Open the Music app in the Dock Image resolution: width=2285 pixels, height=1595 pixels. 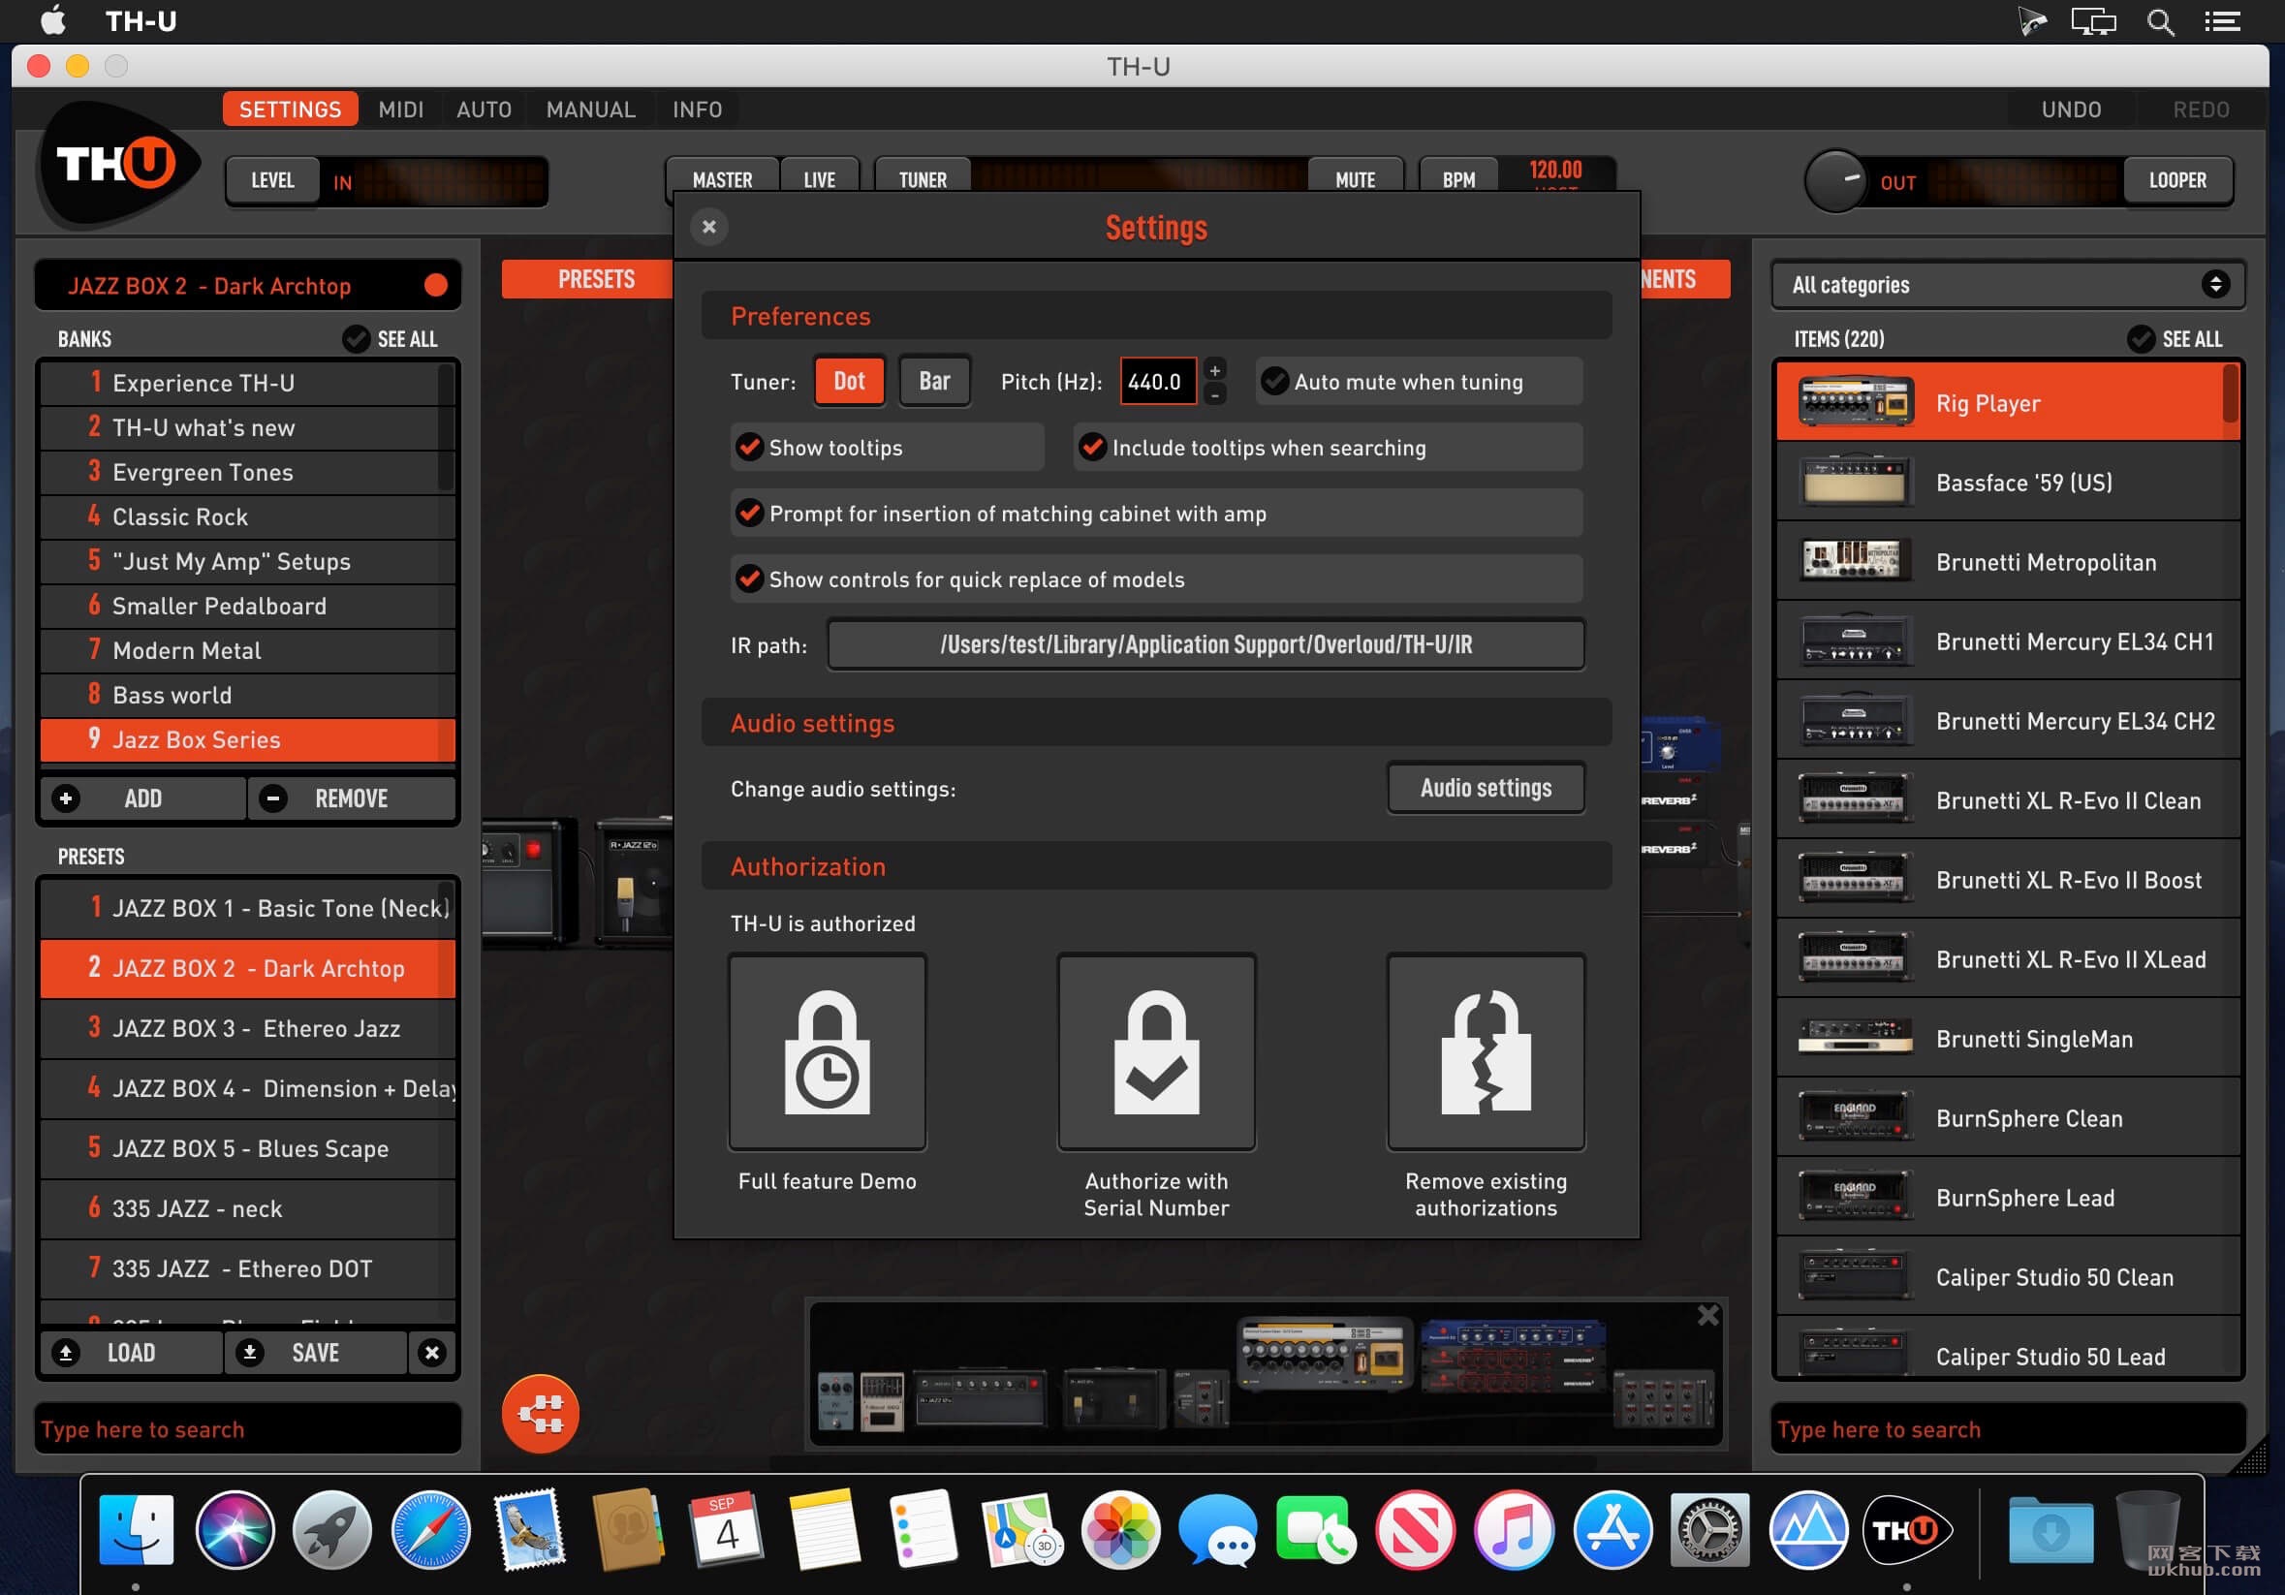1513,1529
